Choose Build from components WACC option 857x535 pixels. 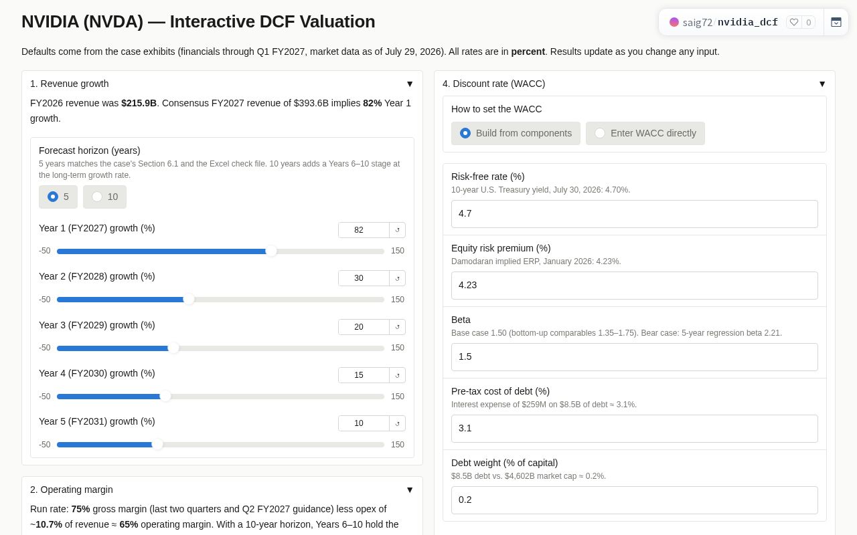pyautogui.click(x=516, y=133)
